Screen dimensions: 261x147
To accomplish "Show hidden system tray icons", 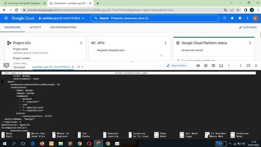I will [230, 143].
